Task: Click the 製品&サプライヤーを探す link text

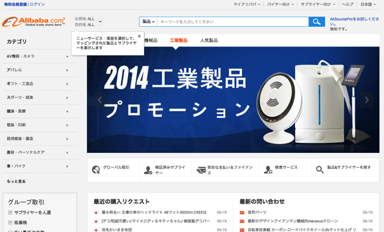Action: tap(349, 168)
